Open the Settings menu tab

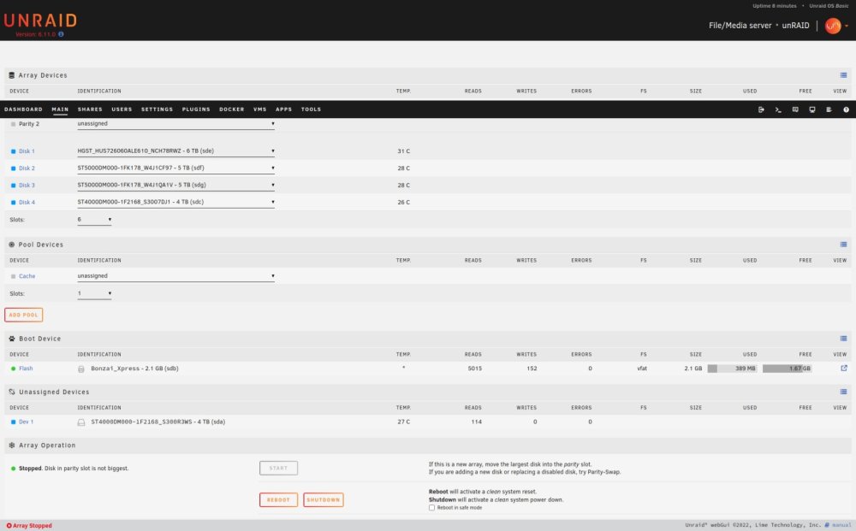click(x=157, y=109)
